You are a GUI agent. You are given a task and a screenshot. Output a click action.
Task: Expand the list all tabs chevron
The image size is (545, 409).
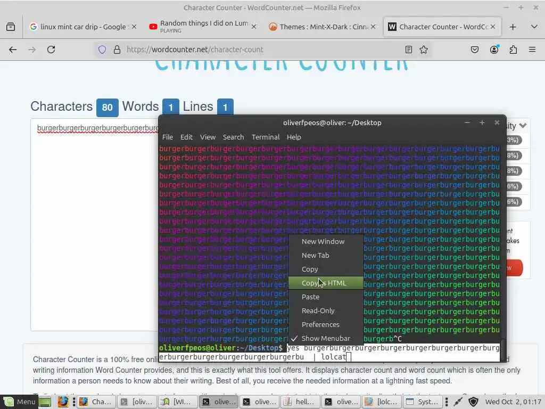point(534,27)
